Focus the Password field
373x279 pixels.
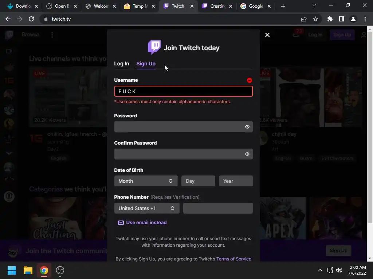point(184,127)
